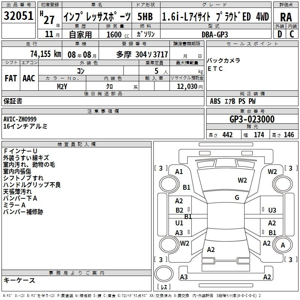Select the note バンパー下A
This screenshot has width=300, height=300.
click(x=20, y=198)
